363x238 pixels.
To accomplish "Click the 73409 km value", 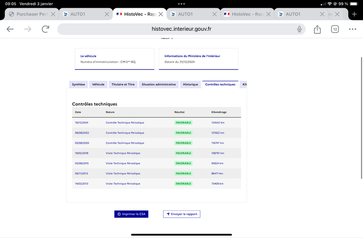I will pos(217,184).
